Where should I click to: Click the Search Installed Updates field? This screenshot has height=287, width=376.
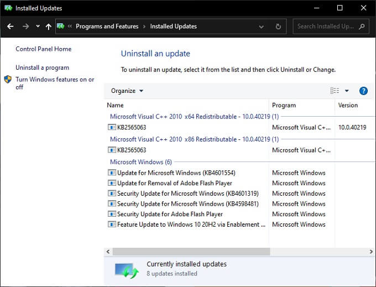click(326, 26)
